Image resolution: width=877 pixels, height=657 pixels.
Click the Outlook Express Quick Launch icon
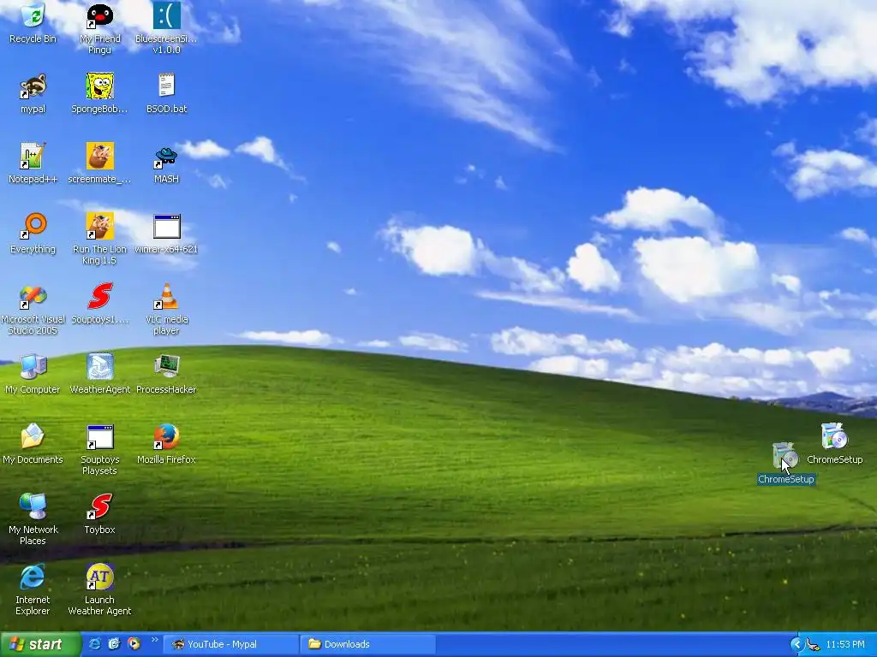114,644
